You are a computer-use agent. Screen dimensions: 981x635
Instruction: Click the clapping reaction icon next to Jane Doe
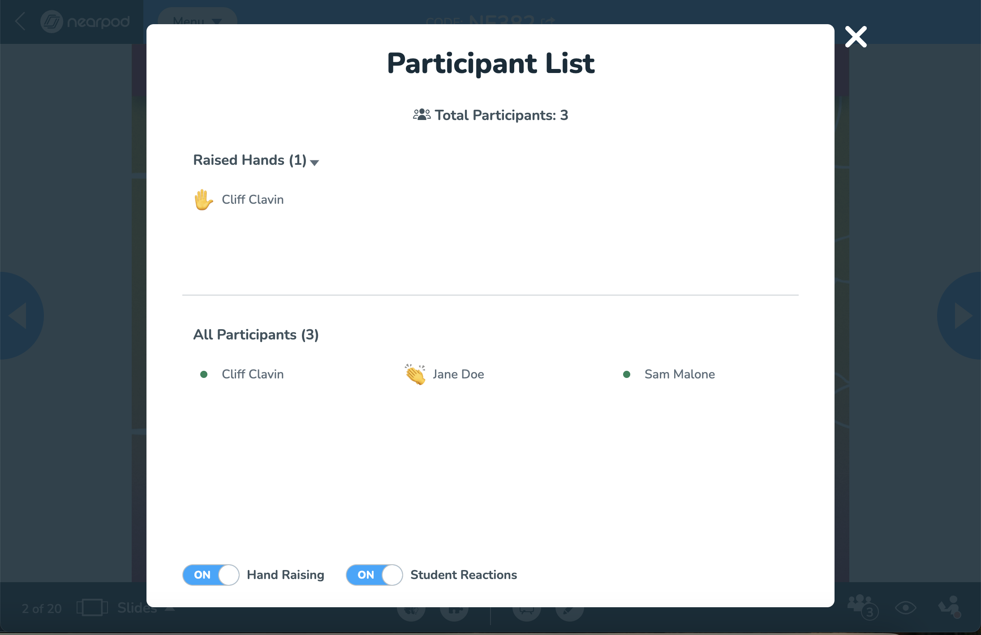pos(415,374)
